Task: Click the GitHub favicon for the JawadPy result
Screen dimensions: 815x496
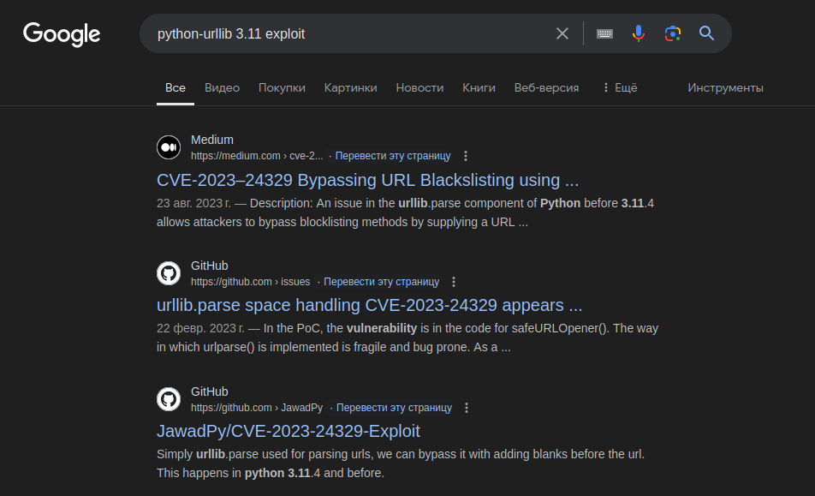Action: [169, 399]
